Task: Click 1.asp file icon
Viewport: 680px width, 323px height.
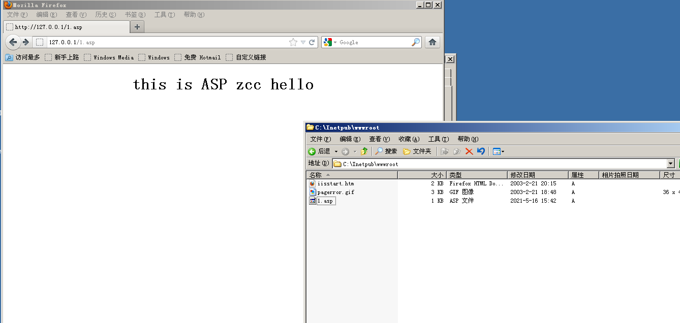Action: coord(312,201)
